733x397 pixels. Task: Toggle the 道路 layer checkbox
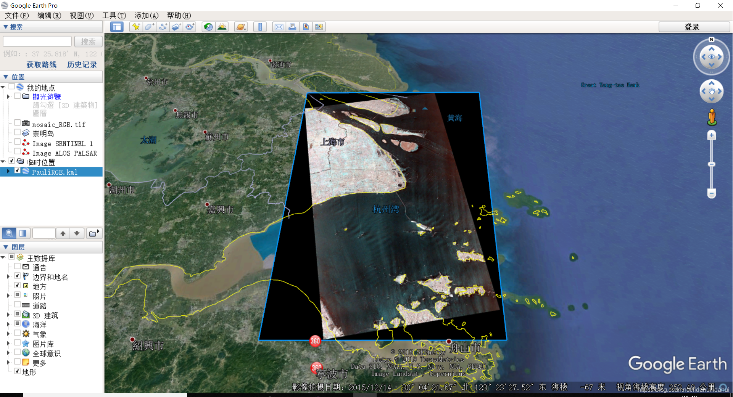click(17, 304)
